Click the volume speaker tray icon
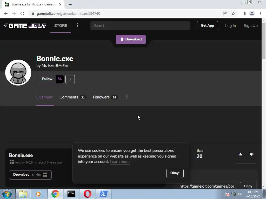The image size is (266, 199). 240,194
